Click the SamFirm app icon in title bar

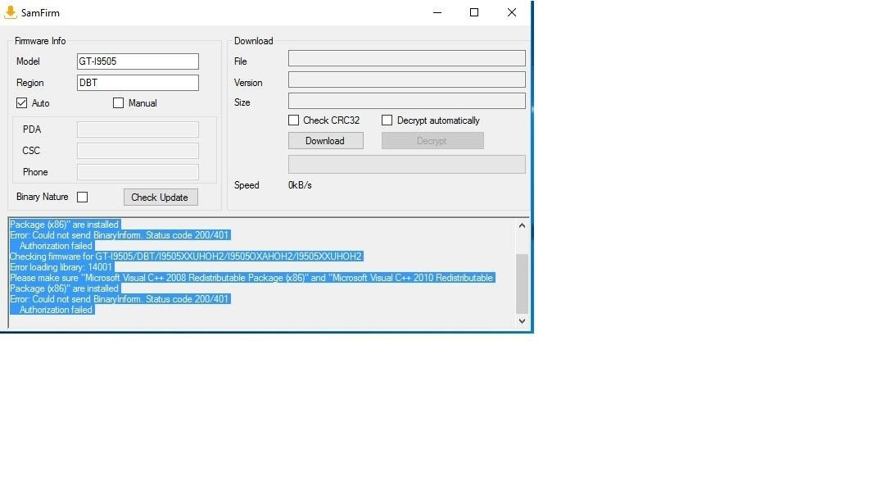pos(11,12)
